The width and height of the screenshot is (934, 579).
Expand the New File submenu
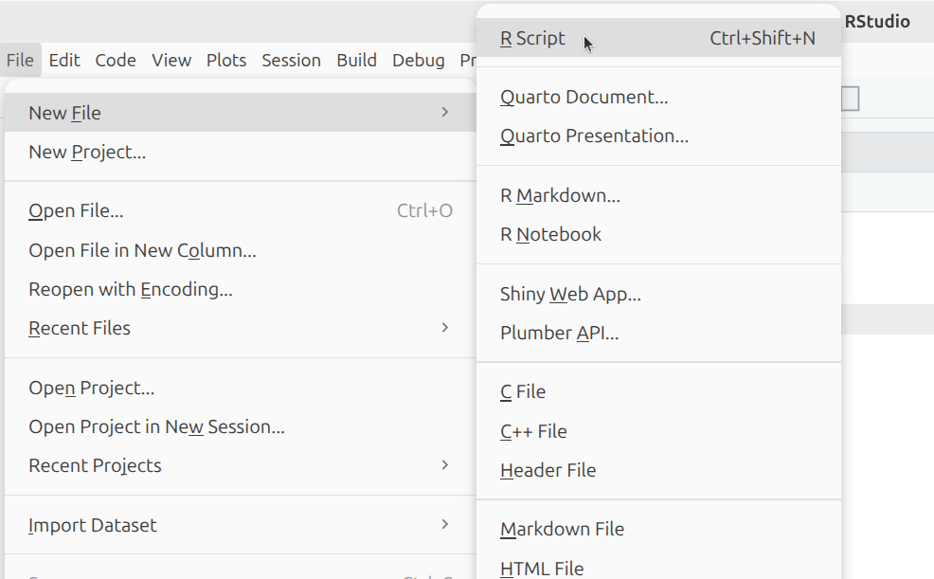tap(241, 113)
